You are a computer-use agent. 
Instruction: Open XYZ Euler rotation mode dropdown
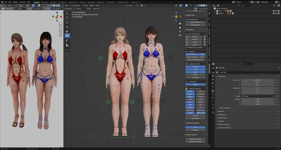coord(257,96)
